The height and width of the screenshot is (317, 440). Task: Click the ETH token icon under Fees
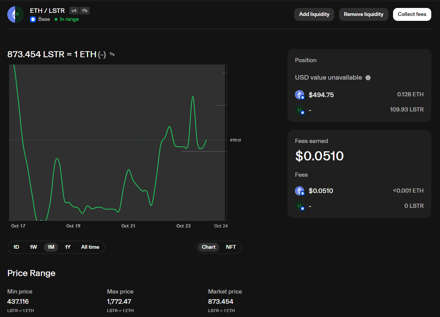[x=300, y=191]
